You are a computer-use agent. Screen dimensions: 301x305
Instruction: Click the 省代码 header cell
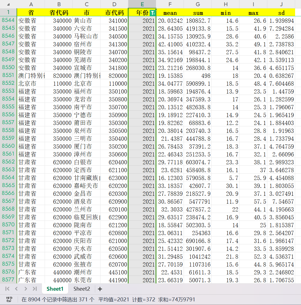tap(59, 13)
